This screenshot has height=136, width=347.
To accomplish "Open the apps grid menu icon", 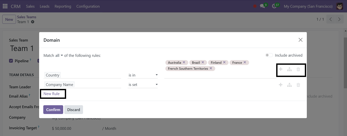I will click(x=5, y=6).
